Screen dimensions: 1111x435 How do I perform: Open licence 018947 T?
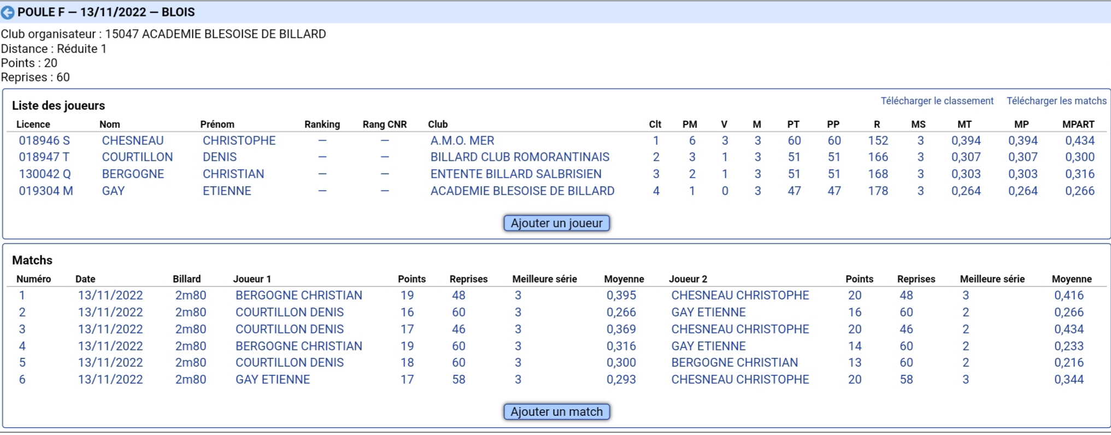point(44,157)
